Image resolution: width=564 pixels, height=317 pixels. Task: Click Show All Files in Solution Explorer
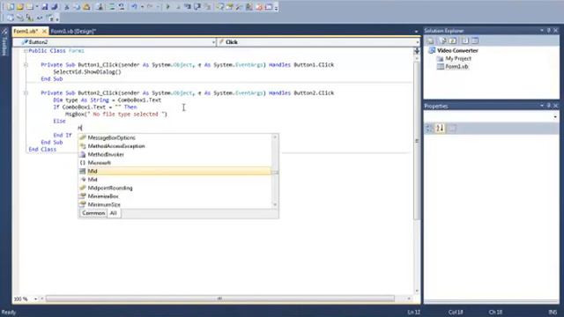pos(442,41)
